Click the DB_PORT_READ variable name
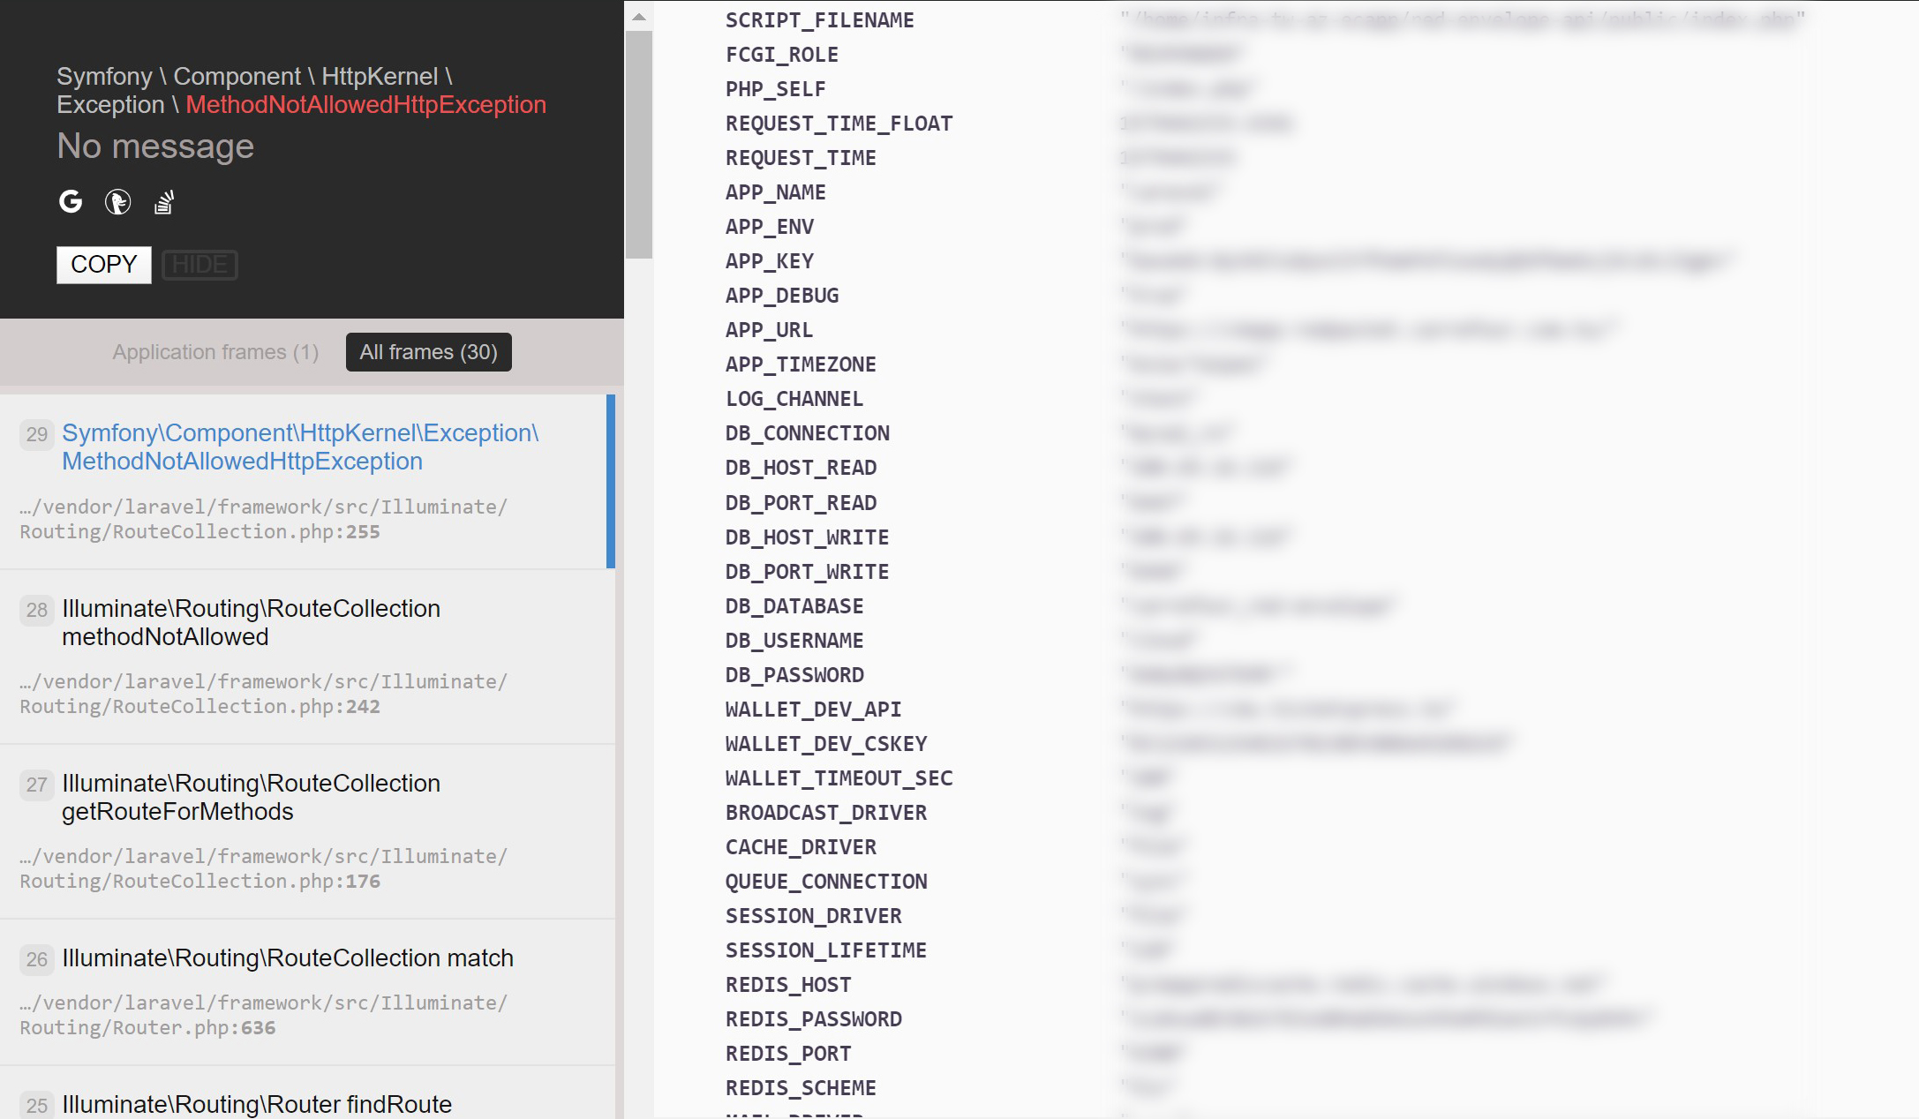 tap(801, 503)
